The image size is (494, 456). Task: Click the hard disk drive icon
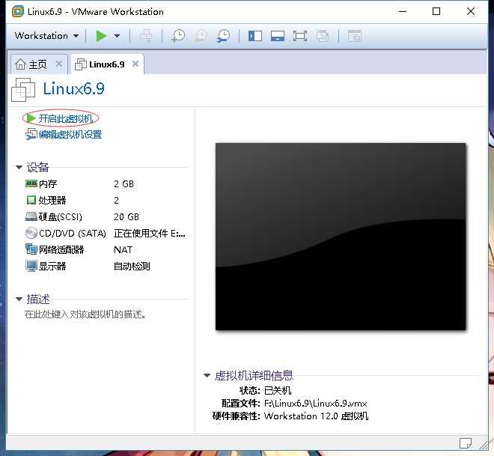31,216
